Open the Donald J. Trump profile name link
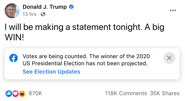The height and width of the screenshot is (101, 185). pyautogui.click(x=45, y=7)
